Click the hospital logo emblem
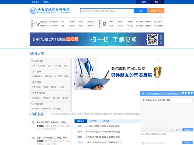 pyautogui.click(x=33, y=11)
